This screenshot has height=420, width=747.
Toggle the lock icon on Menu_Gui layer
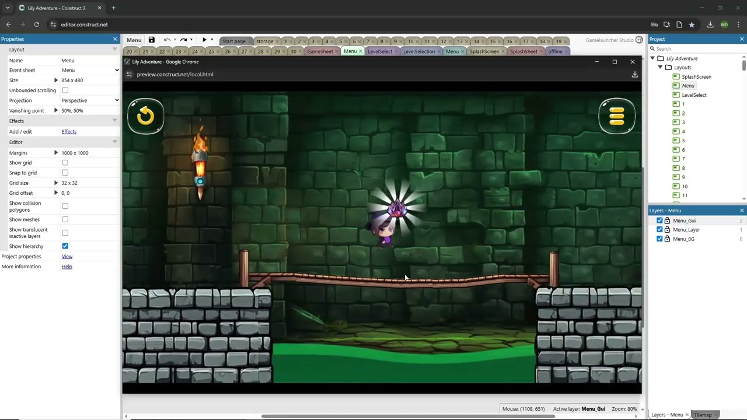click(x=667, y=220)
